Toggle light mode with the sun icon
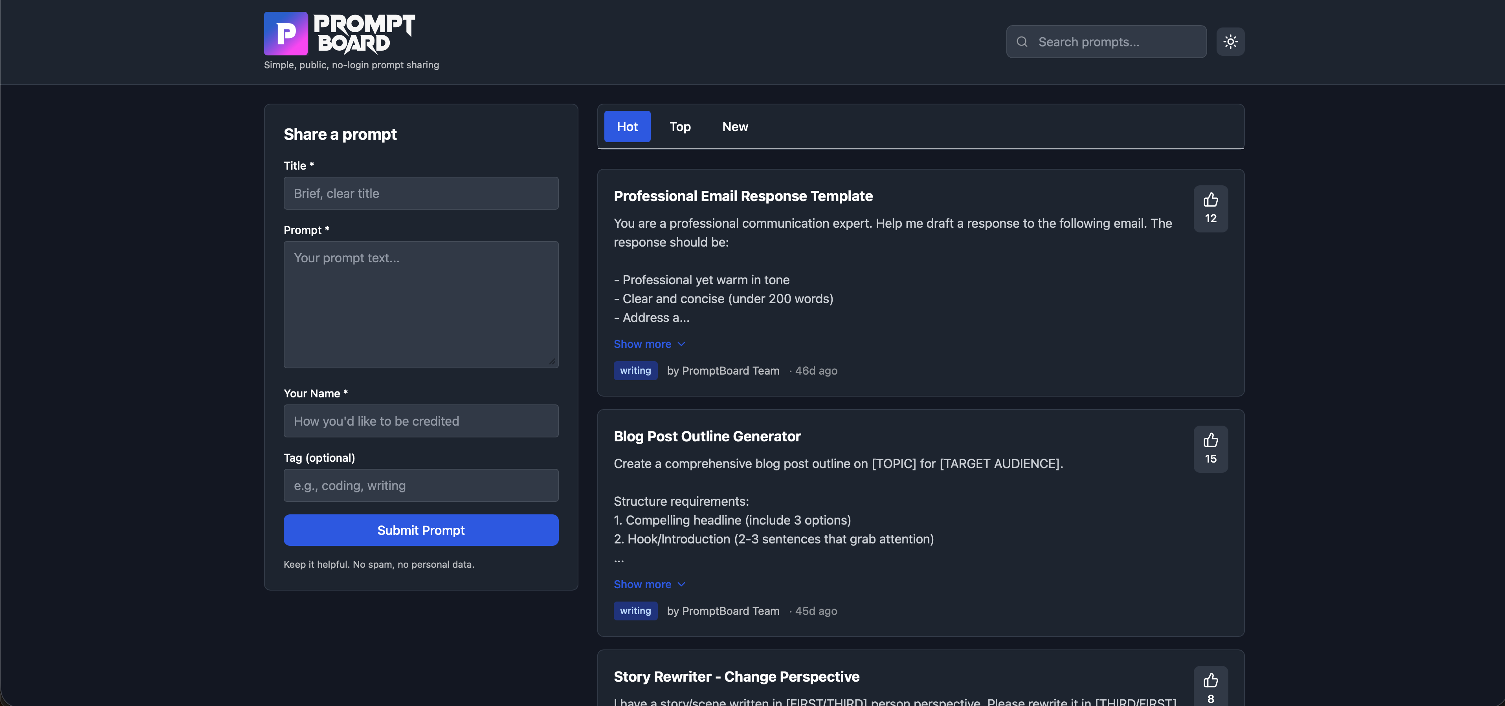The image size is (1505, 706). 1230,42
